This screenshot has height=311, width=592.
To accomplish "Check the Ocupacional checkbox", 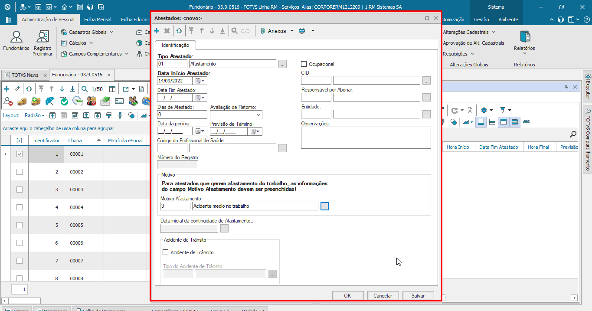I will [x=304, y=64].
